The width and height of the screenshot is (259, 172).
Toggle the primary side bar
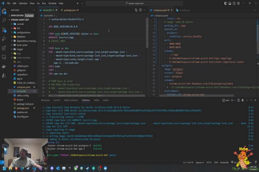pyautogui.click(x=226, y=3)
